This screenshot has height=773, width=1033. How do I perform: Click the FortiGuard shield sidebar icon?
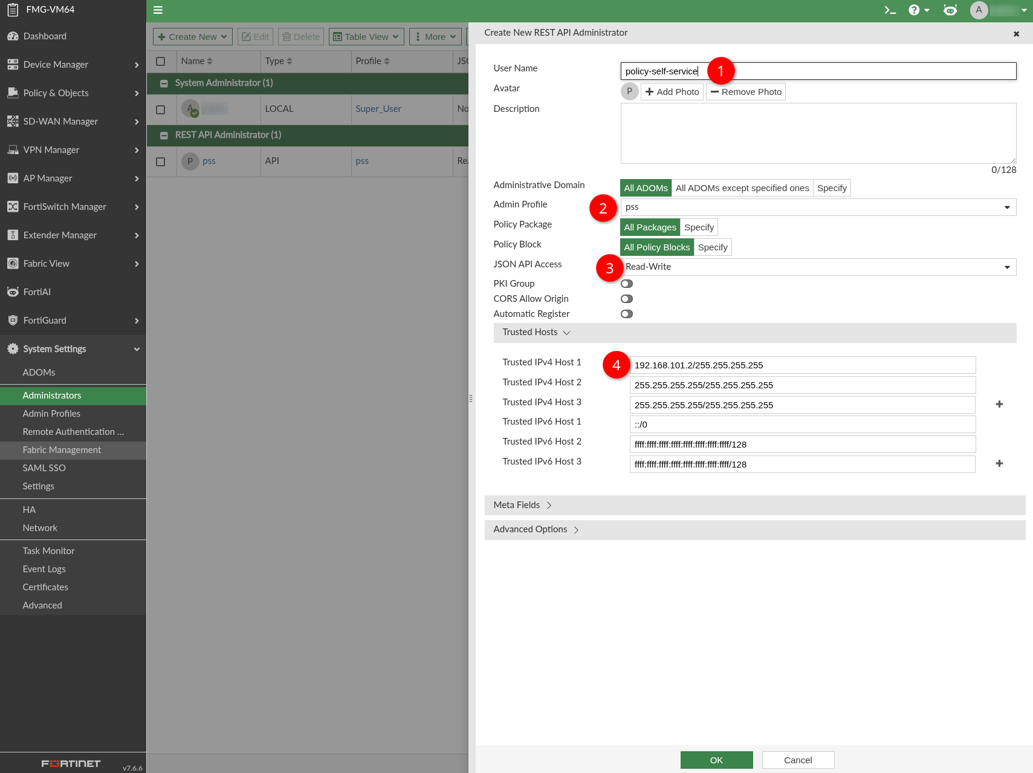click(x=13, y=321)
